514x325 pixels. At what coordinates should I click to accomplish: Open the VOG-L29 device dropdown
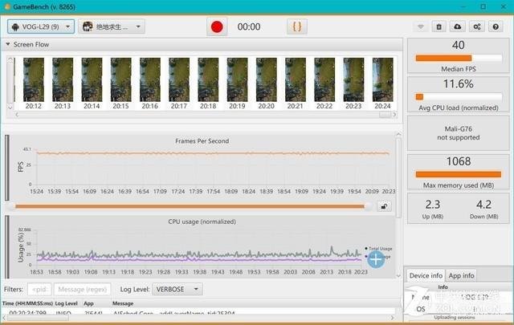(41, 26)
